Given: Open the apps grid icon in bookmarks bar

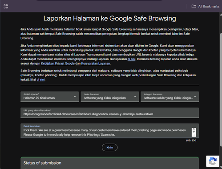Looking at the screenshot, I should tap(6, 6).
